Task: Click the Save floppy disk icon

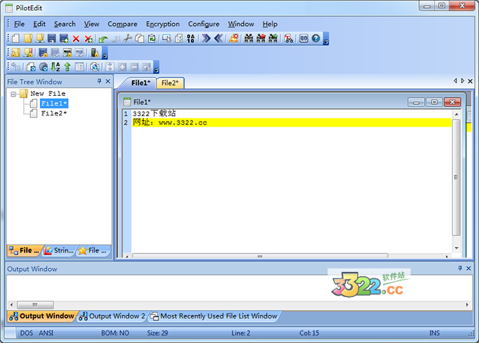Action: [x=52, y=39]
